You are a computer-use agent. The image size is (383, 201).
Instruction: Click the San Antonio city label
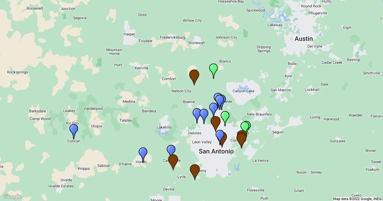tap(216, 151)
